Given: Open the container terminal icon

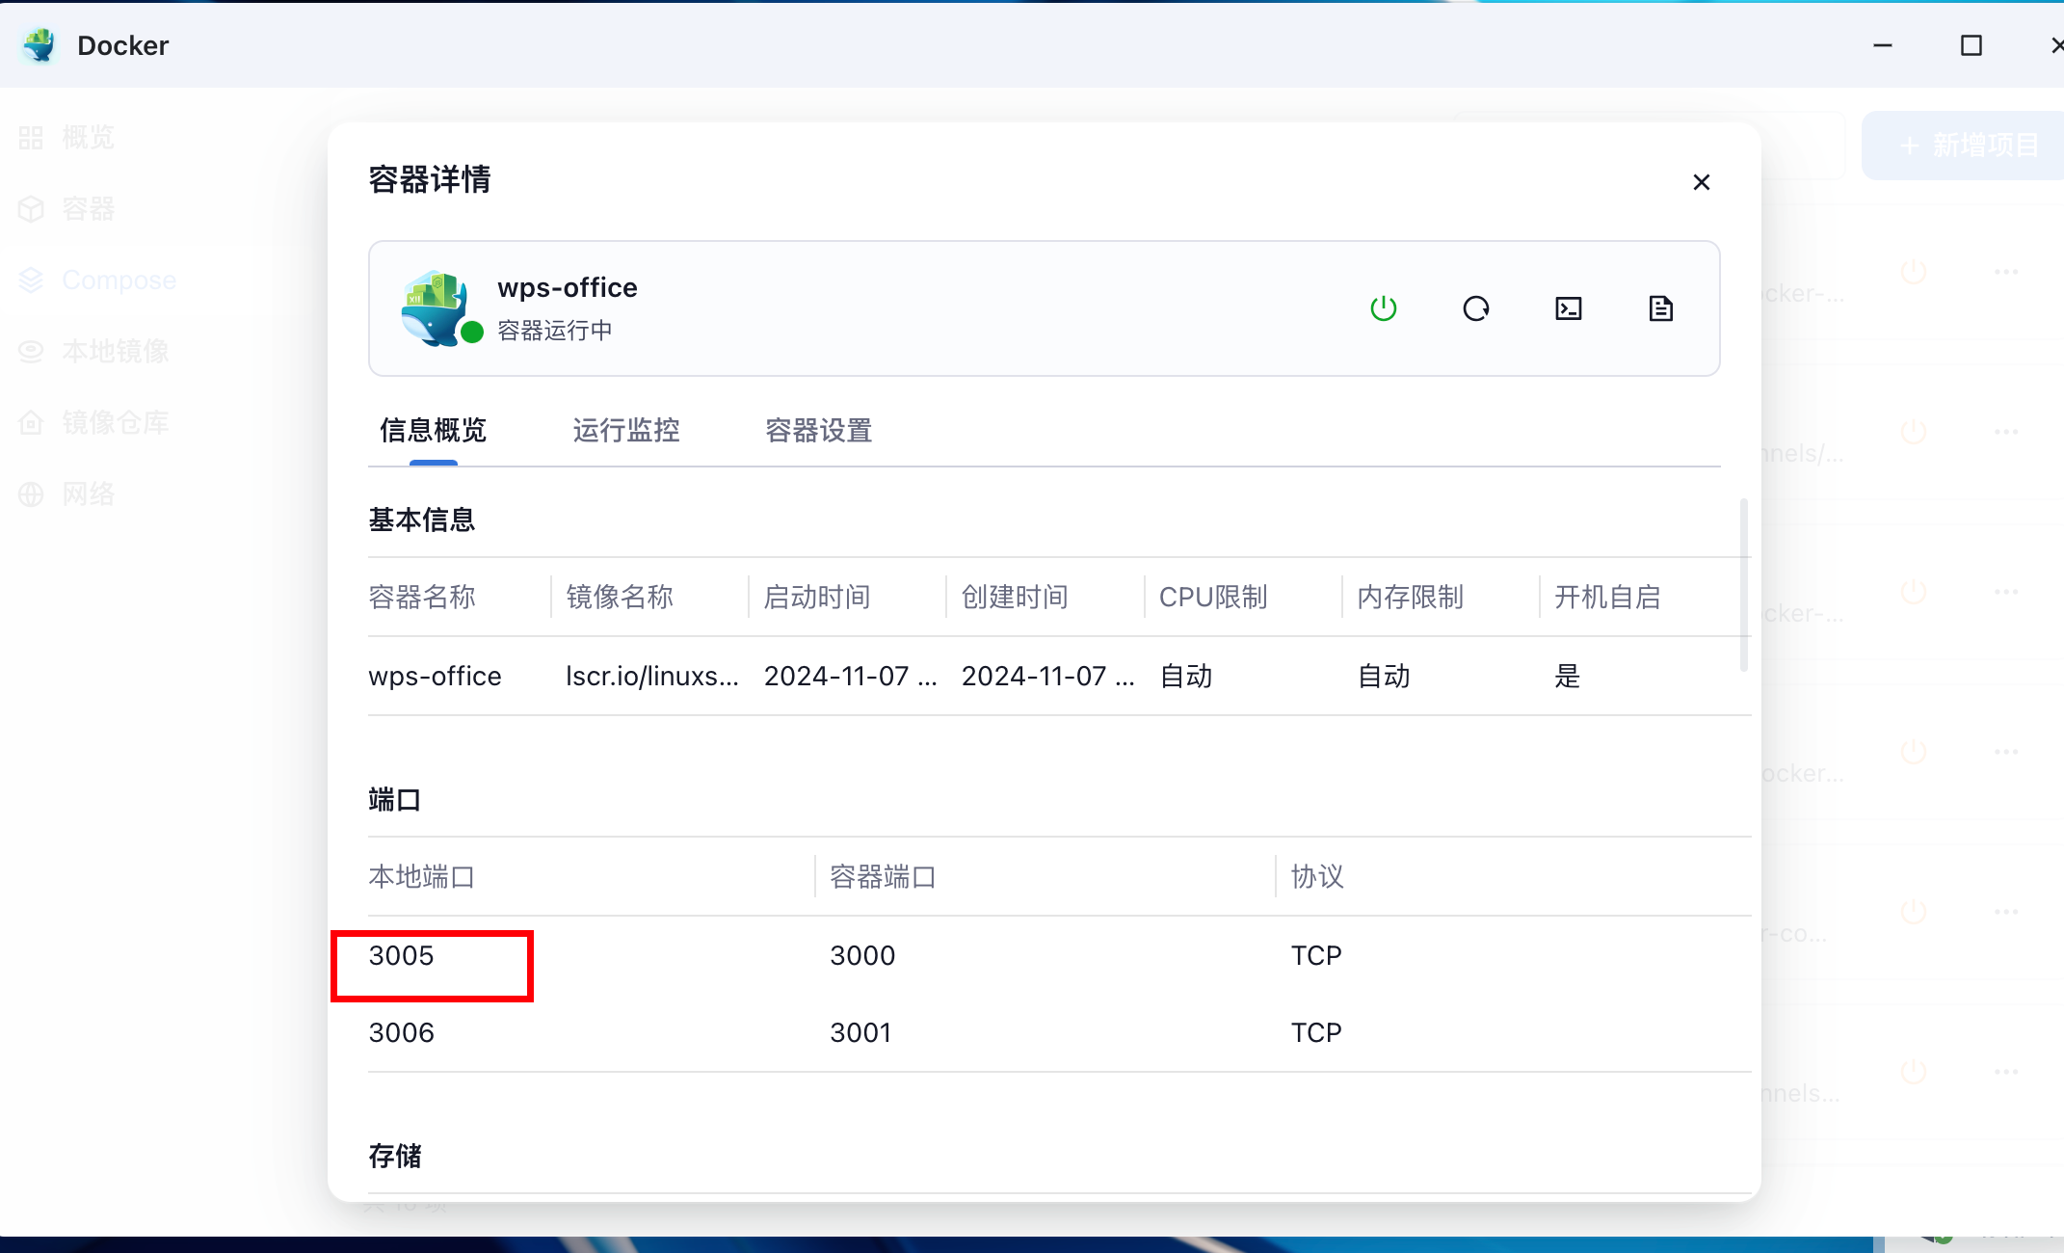Looking at the screenshot, I should pos(1569,308).
